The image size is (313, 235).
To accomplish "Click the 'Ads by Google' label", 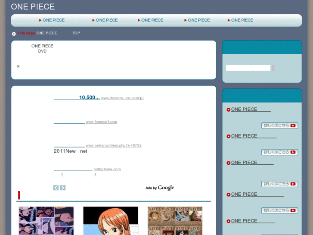I will coord(160,188).
